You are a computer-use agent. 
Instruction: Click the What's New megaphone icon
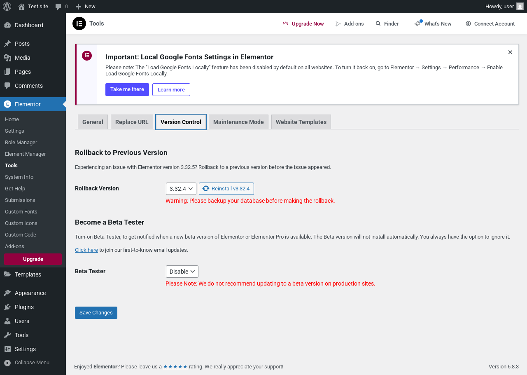418,23
